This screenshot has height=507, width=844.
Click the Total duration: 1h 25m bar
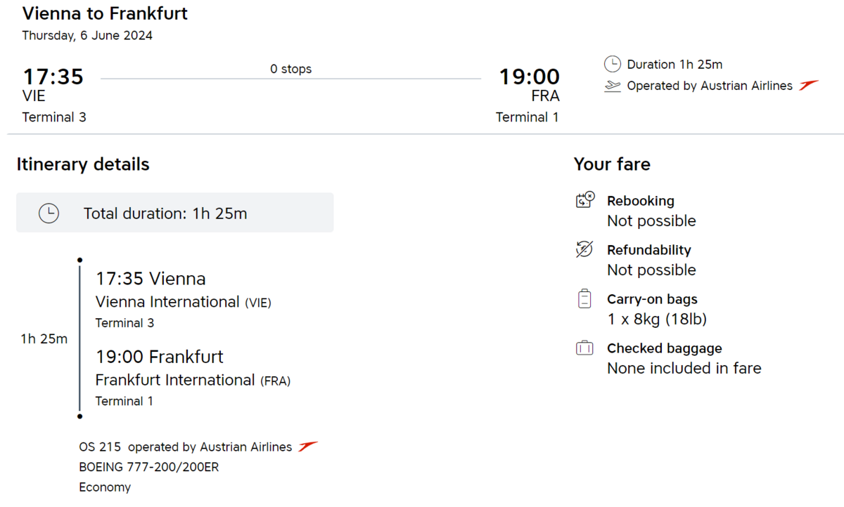tap(174, 213)
